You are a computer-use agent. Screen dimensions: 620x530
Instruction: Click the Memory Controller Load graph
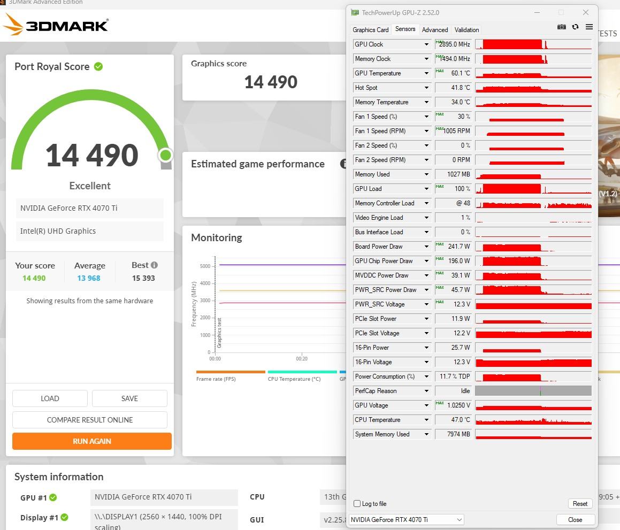533,203
